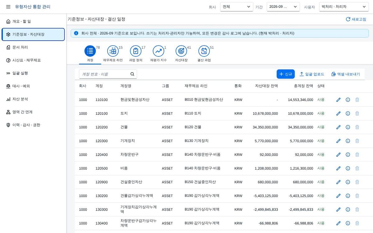373x233 pixels.
Task: Edit the 120200 건물 account
Action: (x=338, y=127)
